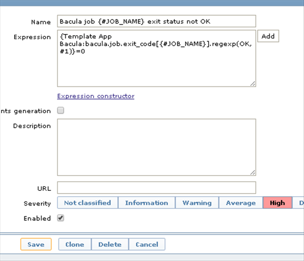Click the Save button
Viewport: 304px width, 261px height.
click(x=36, y=244)
